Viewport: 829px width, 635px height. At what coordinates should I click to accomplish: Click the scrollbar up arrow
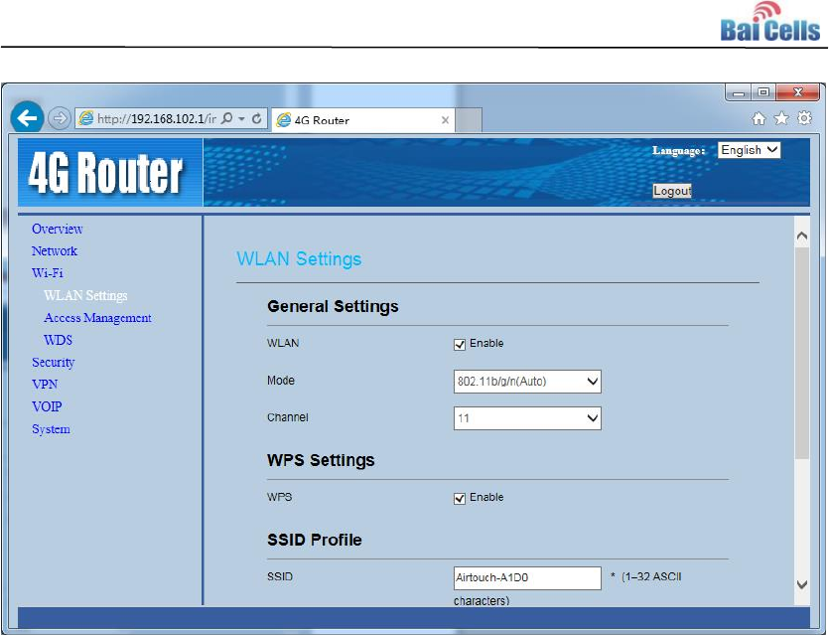point(801,236)
